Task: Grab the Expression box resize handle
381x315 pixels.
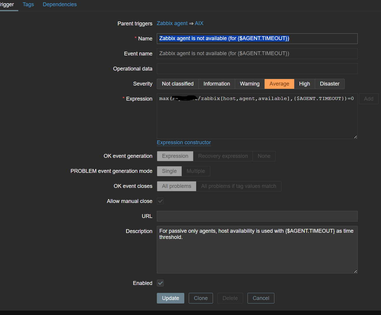Action: [x=355, y=137]
